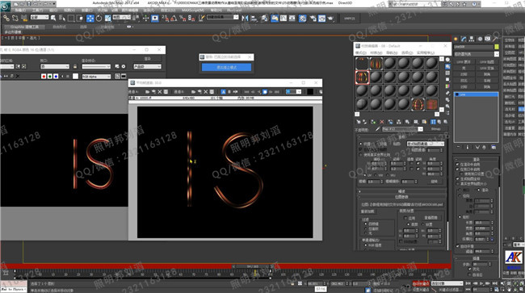
Task: Select the Rectangular radio button
Action: tap(460, 217)
